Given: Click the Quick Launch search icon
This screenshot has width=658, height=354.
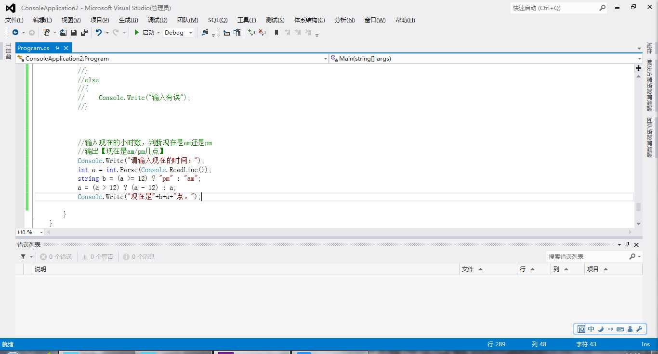Looking at the screenshot, I should (602, 8).
